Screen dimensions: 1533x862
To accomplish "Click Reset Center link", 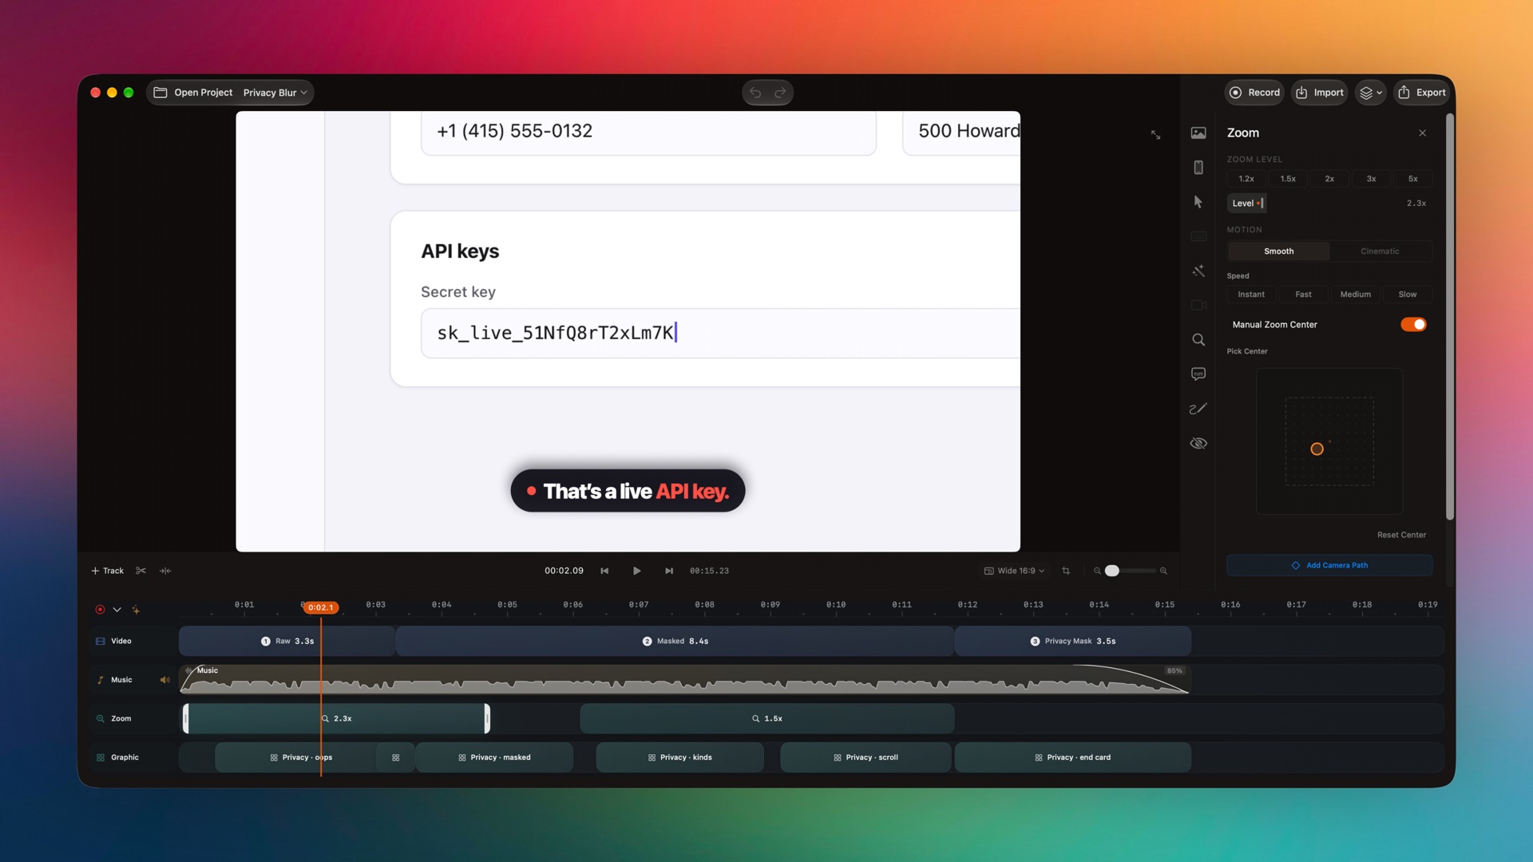I will point(1401,535).
